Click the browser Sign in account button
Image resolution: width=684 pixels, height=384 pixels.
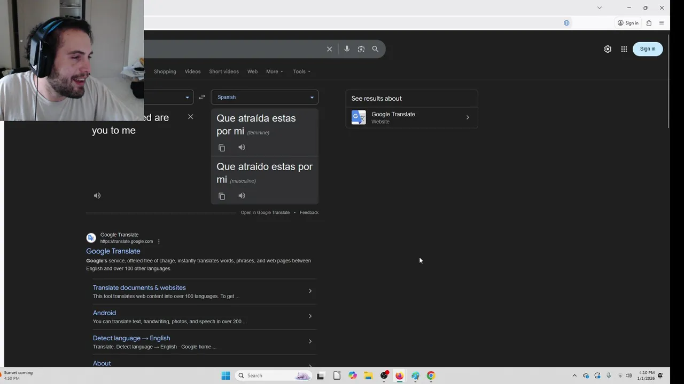(x=628, y=23)
